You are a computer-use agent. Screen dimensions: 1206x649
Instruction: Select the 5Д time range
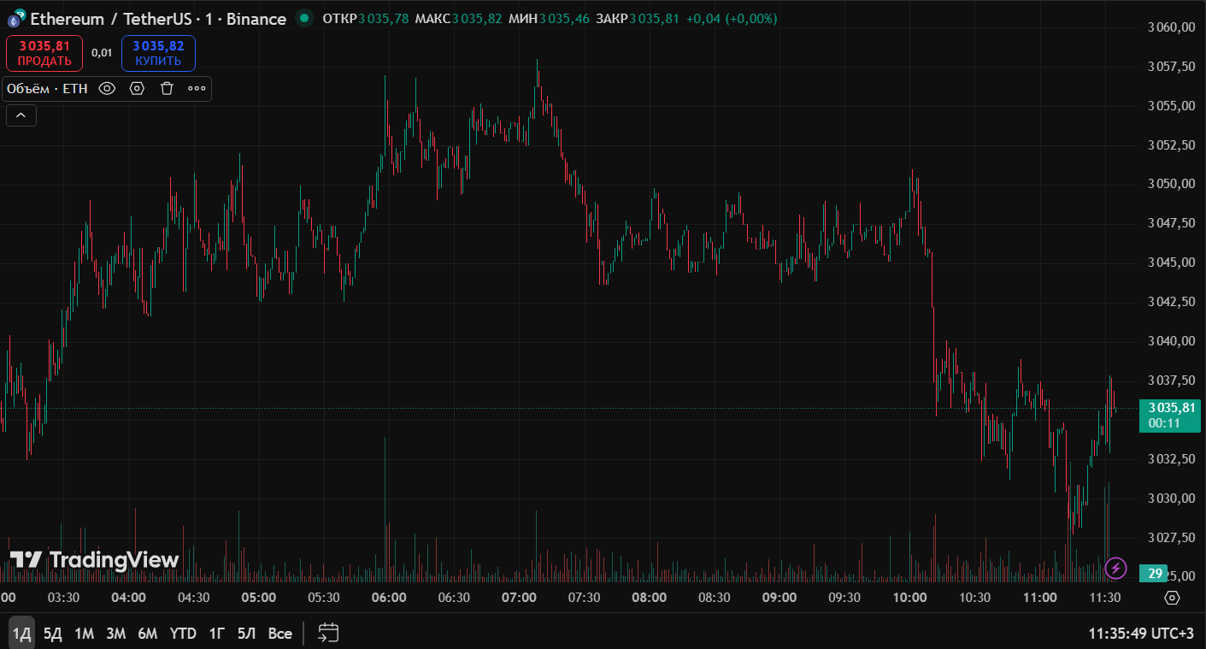(53, 634)
